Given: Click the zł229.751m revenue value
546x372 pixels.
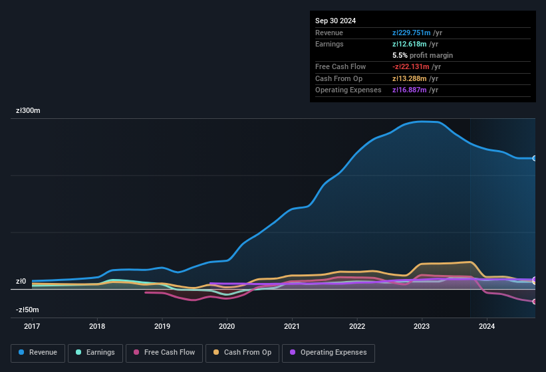Looking at the screenshot, I should tap(411, 33).
